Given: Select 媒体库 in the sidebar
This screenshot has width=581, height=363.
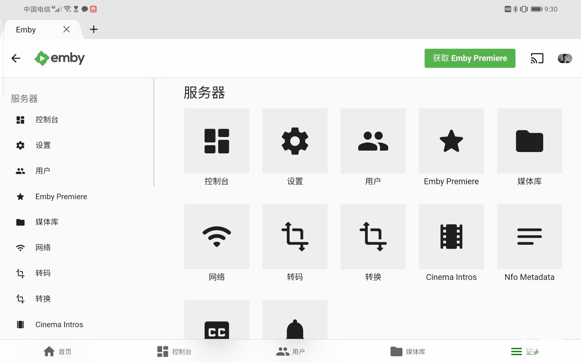Looking at the screenshot, I should click(47, 222).
